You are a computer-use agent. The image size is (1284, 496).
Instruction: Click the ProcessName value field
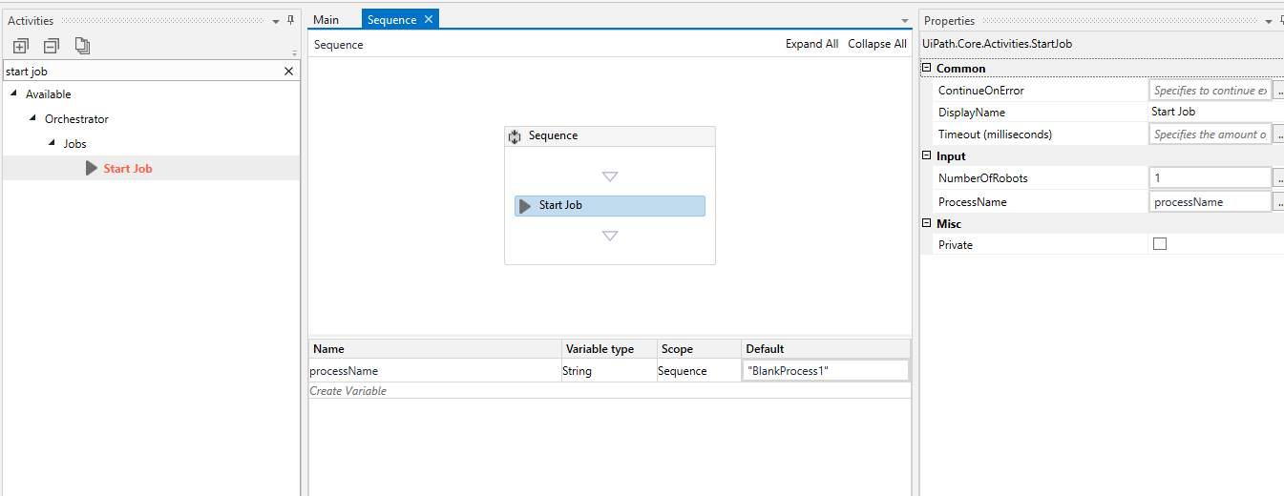[x=1210, y=202]
